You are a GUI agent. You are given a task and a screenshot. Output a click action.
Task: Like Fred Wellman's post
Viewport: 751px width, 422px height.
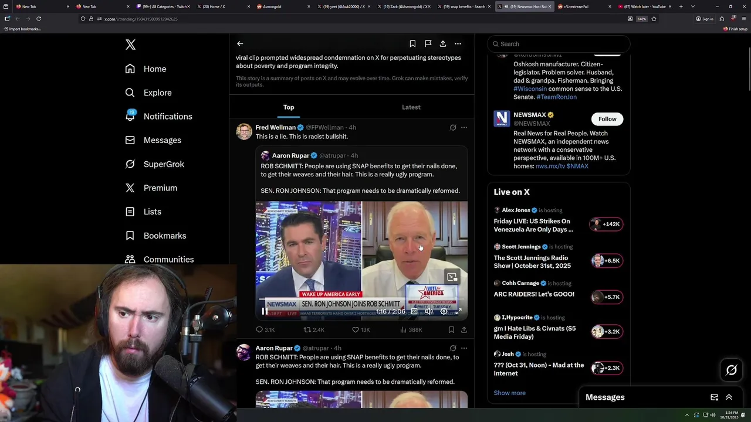pyautogui.click(x=361, y=330)
